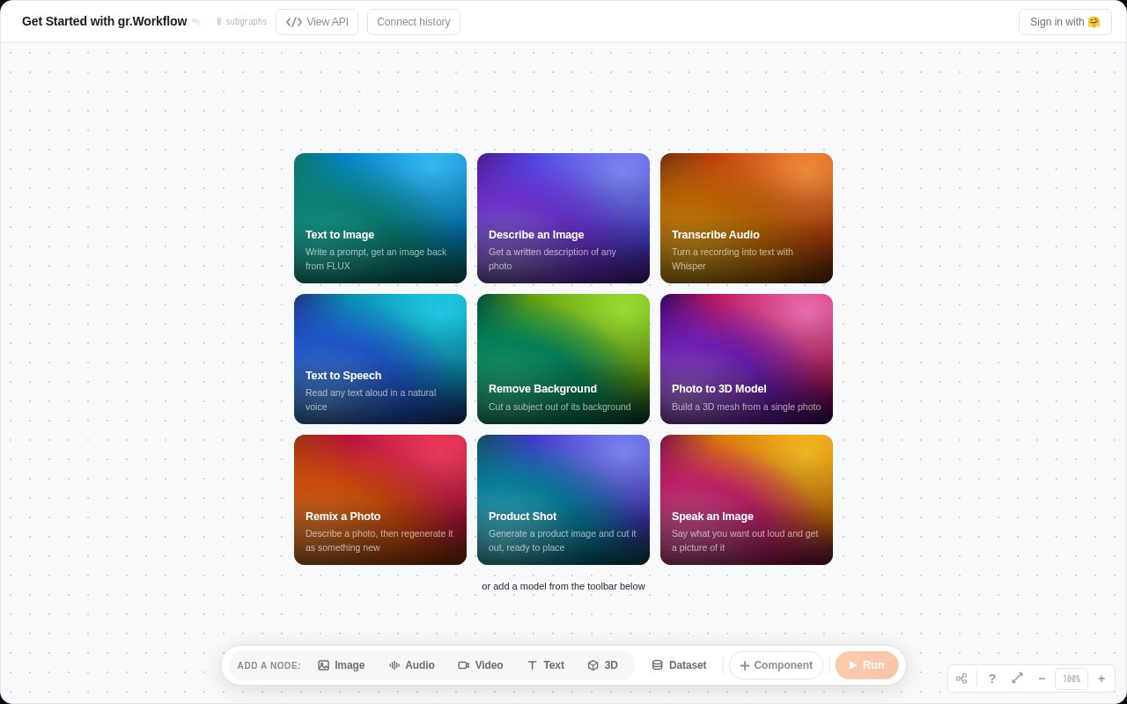Add an Image node

(342, 665)
